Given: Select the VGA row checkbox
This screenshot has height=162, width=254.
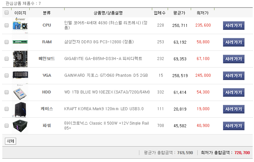Looking at the screenshot, I should [x=7, y=75].
